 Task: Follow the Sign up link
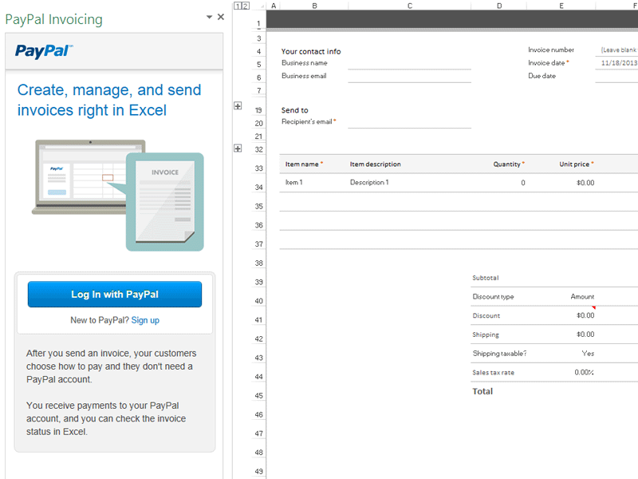[145, 320]
